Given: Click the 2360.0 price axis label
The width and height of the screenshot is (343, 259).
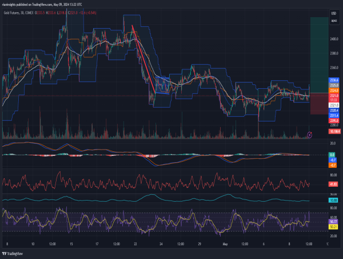Looking at the screenshot, I should [334, 68].
